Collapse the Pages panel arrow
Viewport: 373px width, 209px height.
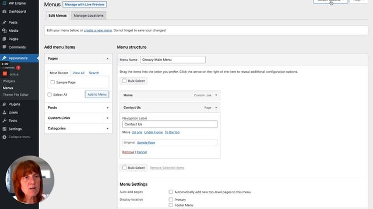[107, 59]
